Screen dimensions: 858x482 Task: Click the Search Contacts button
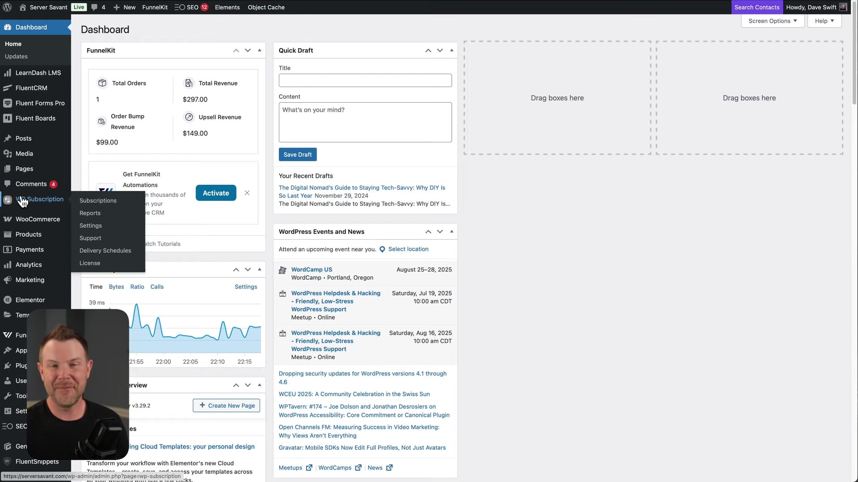[x=757, y=7]
